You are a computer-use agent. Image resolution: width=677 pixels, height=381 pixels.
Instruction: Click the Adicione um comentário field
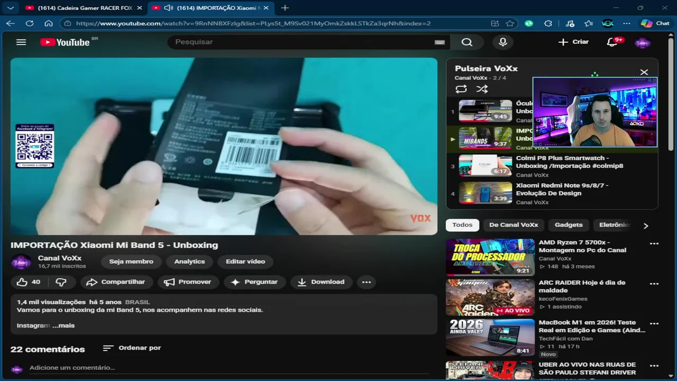[x=230, y=368]
